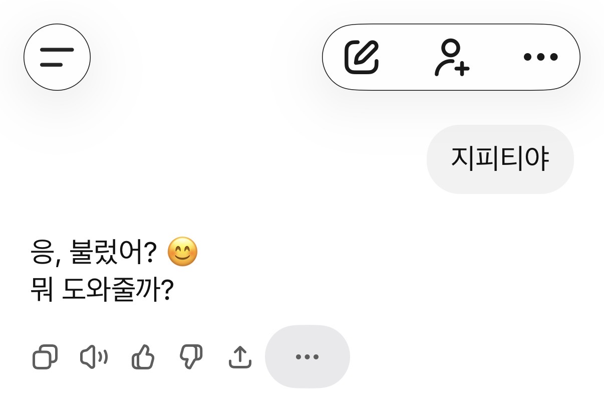Image resolution: width=604 pixels, height=408 pixels.
Task: Give the response a thumbs up
Action: point(143,357)
